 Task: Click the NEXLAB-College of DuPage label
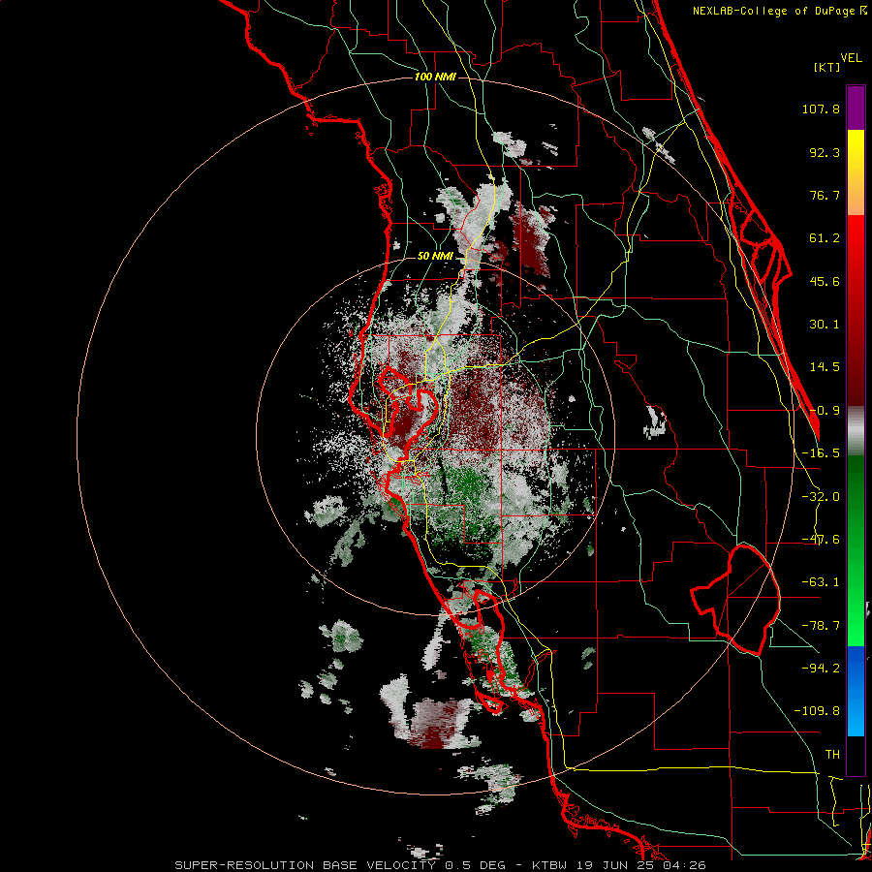(775, 11)
